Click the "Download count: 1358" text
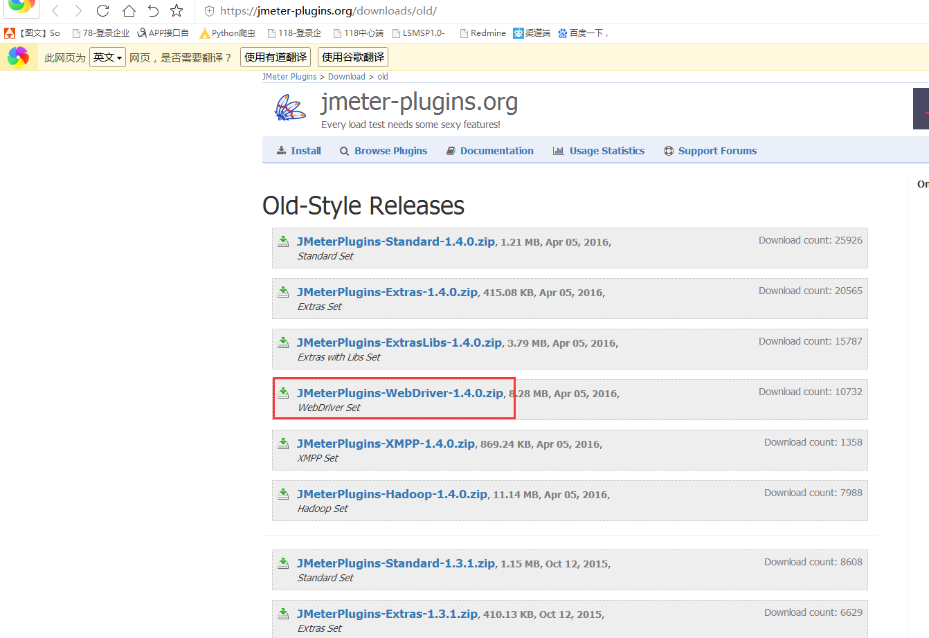Viewport: 929px width, 638px height. [813, 442]
